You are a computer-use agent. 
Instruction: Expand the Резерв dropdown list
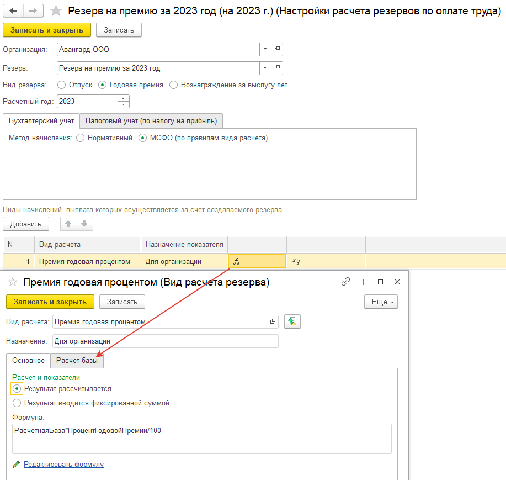click(x=265, y=68)
